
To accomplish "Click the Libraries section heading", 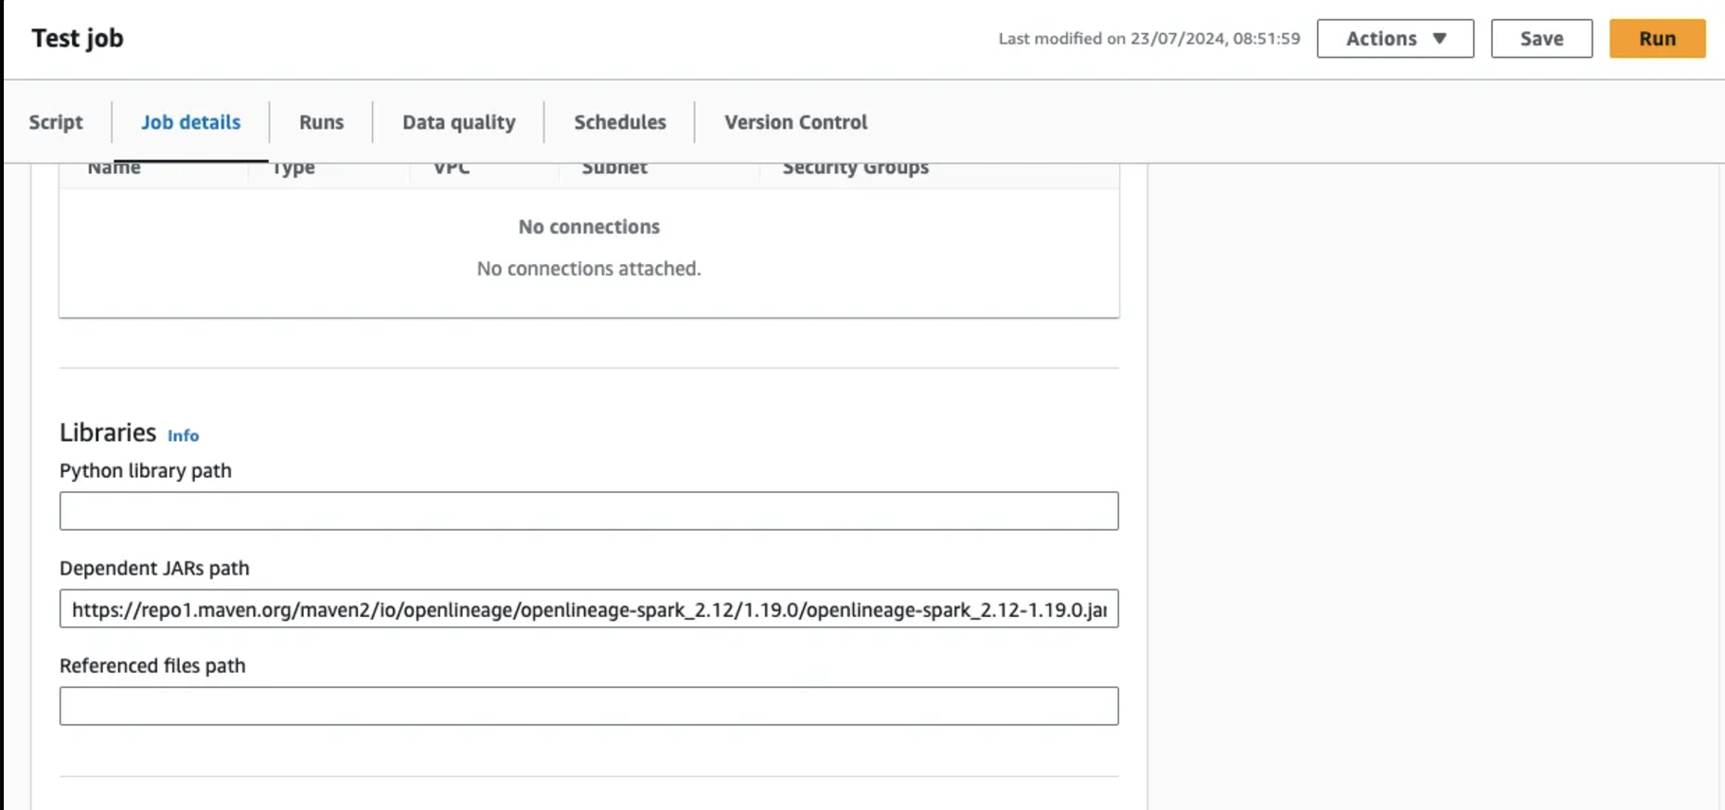I will [x=108, y=432].
